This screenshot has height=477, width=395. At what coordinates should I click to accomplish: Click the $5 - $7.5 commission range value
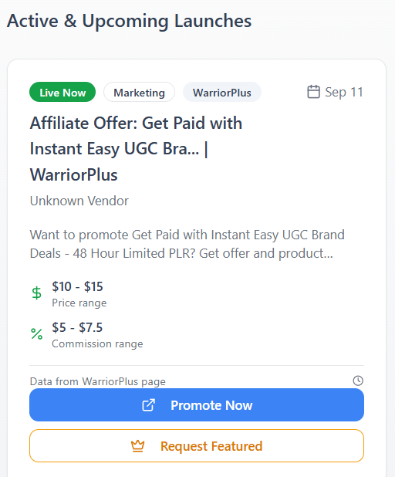[x=77, y=327]
